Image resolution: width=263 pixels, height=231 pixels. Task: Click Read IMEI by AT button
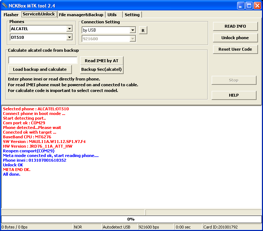point(101,61)
